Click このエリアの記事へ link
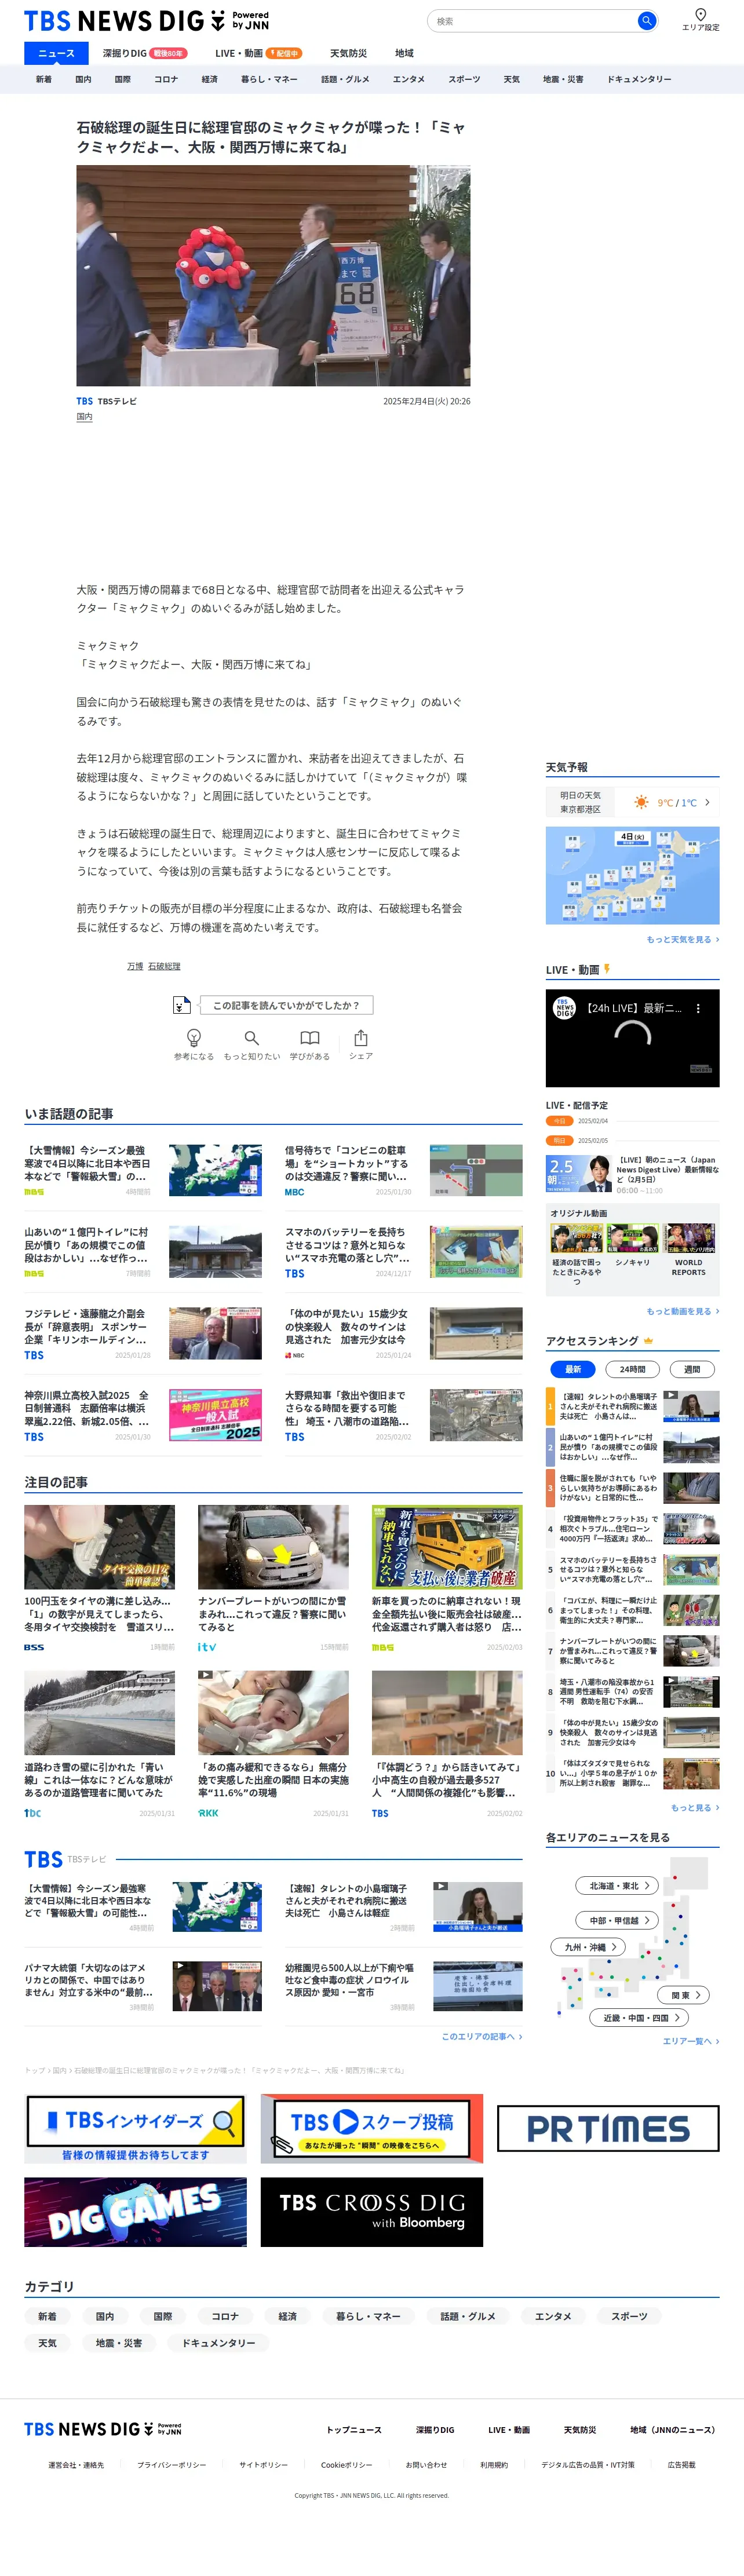The width and height of the screenshot is (744, 2576). point(481,2036)
